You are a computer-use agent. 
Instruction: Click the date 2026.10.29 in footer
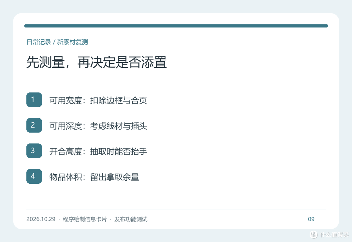(x=41, y=219)
